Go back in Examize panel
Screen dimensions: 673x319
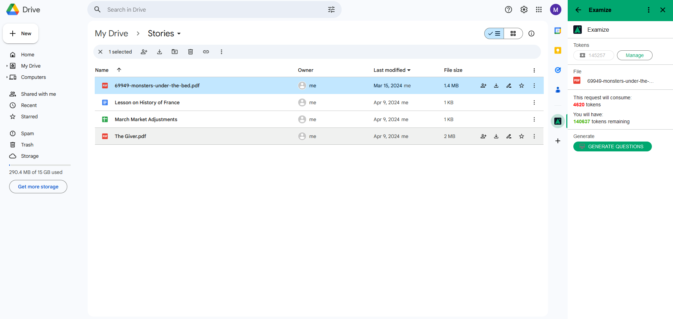click(578, 10)
